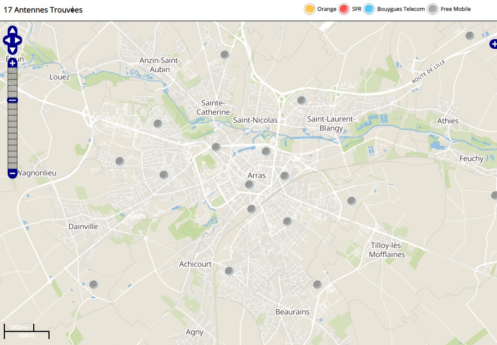Expand the layer switcher plus at right edge
This screenshot has height=345, width=497.
click(x=493, y=43)
